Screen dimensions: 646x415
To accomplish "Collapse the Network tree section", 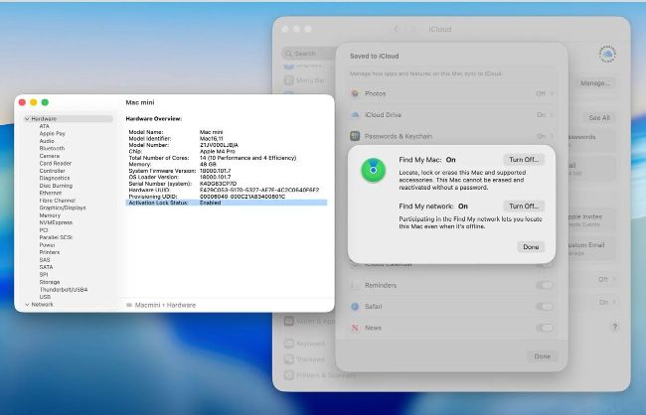I will click(27, 304).
